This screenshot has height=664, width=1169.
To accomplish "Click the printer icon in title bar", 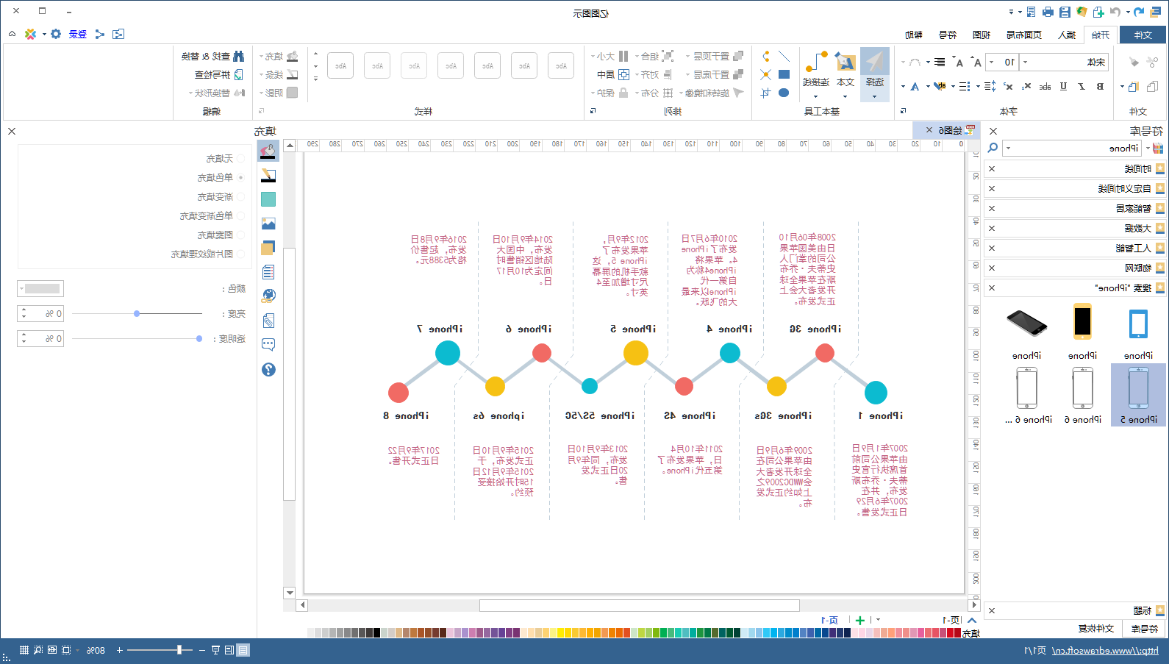I will pos(1048,12).
